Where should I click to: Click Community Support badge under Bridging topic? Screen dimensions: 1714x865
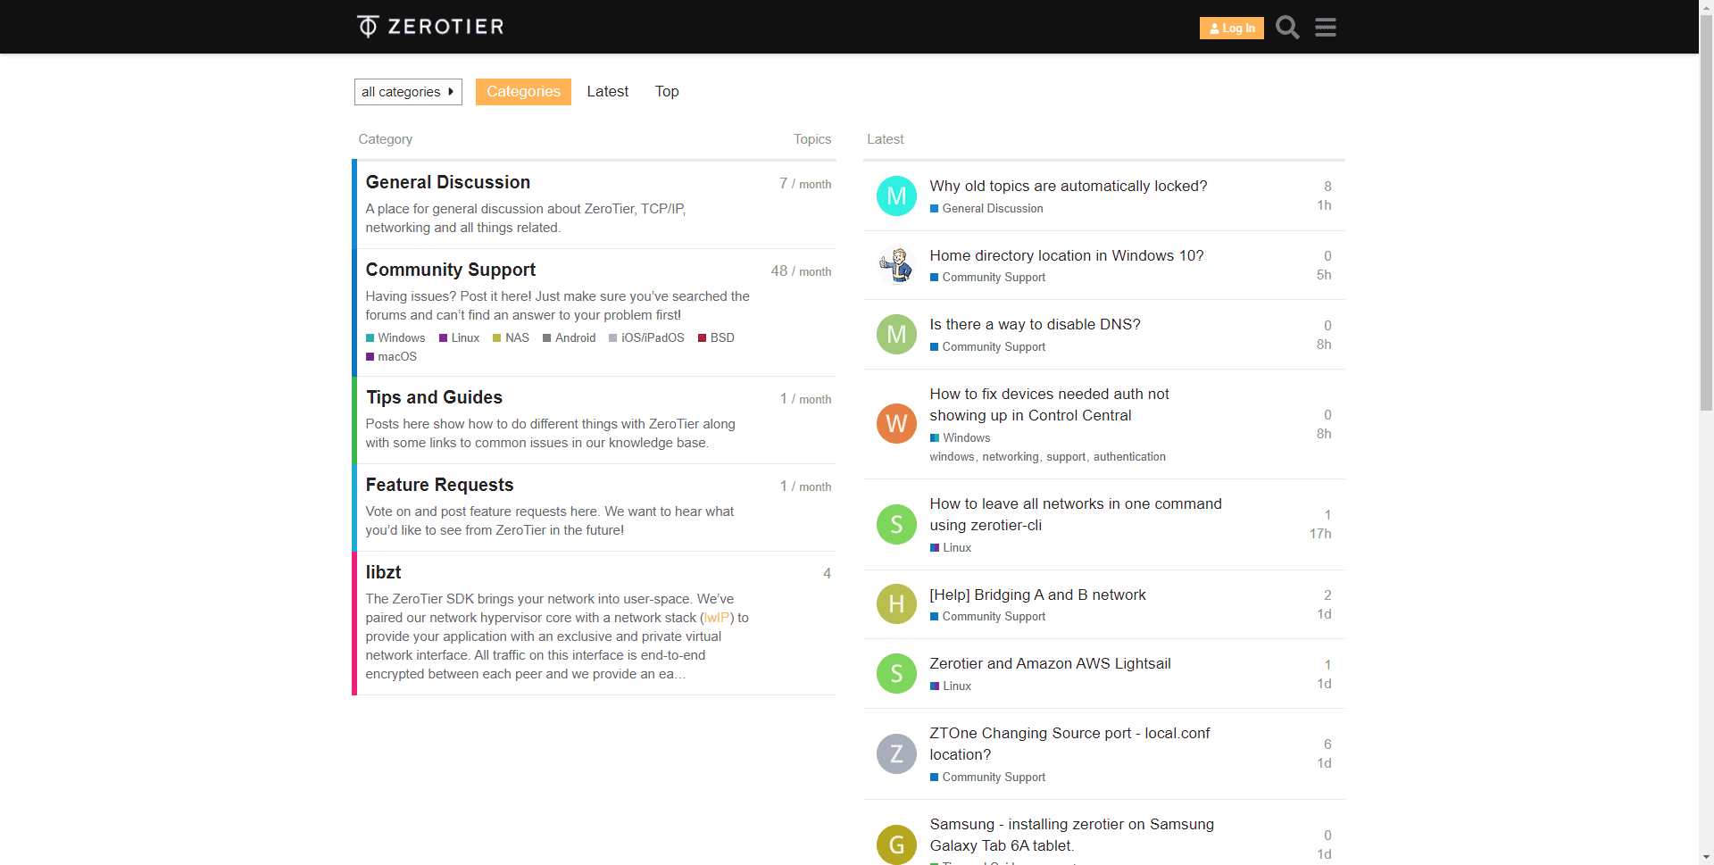987,616
